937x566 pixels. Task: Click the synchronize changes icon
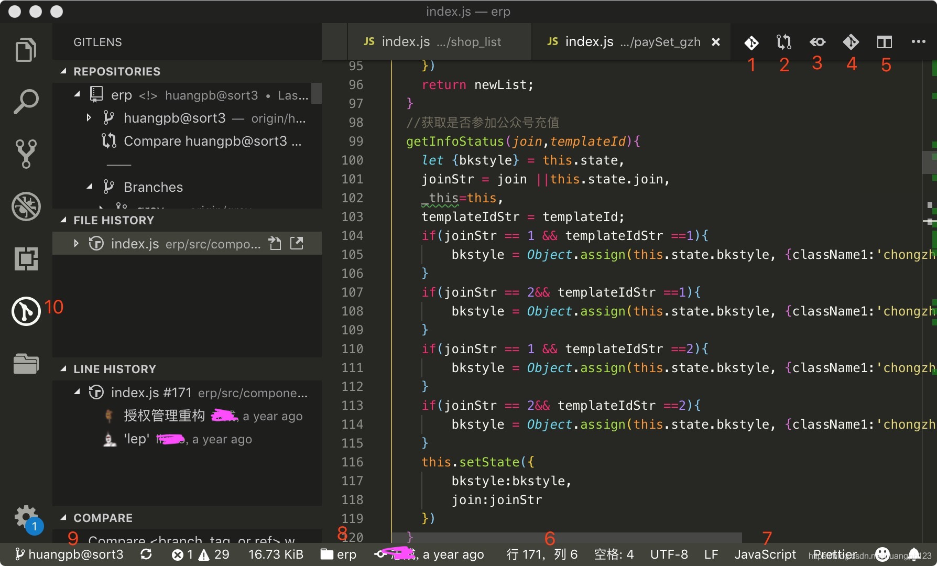point(146,554)
